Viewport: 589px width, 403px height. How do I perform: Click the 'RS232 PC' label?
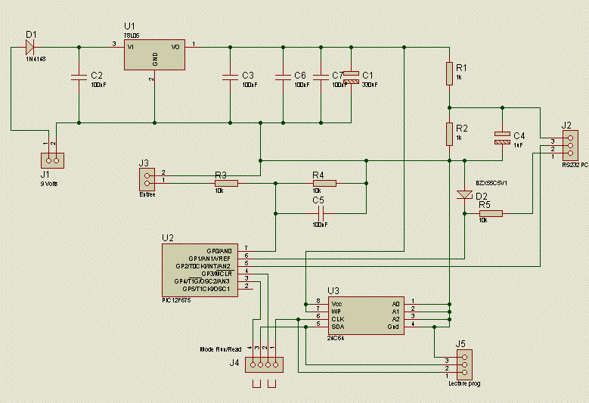click(x=575, y=165)
